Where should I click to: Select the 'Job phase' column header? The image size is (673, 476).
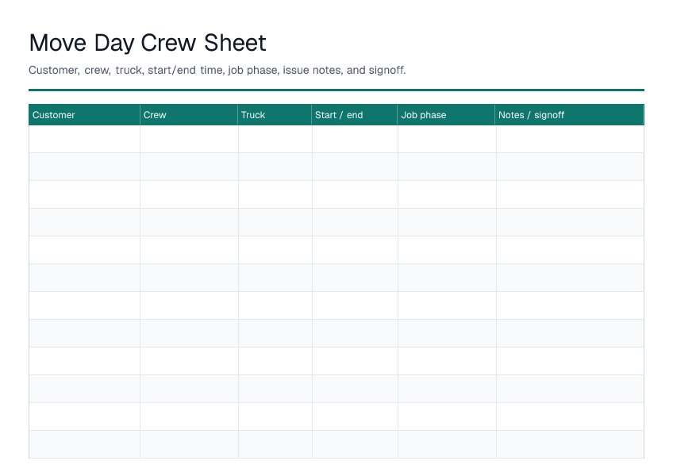point(446,114)
